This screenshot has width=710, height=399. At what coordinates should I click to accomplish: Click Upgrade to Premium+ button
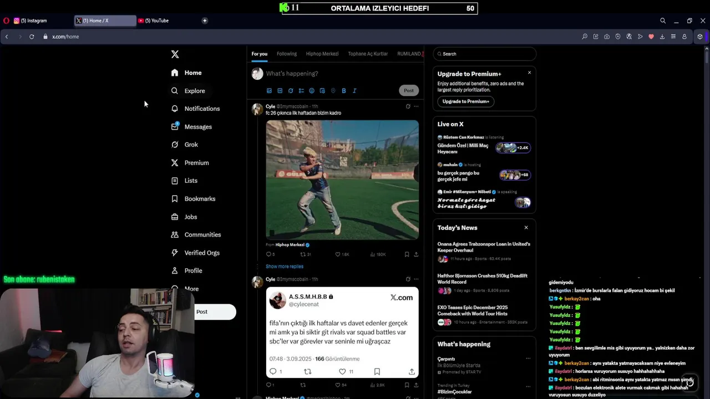click(x=466, y=101)
